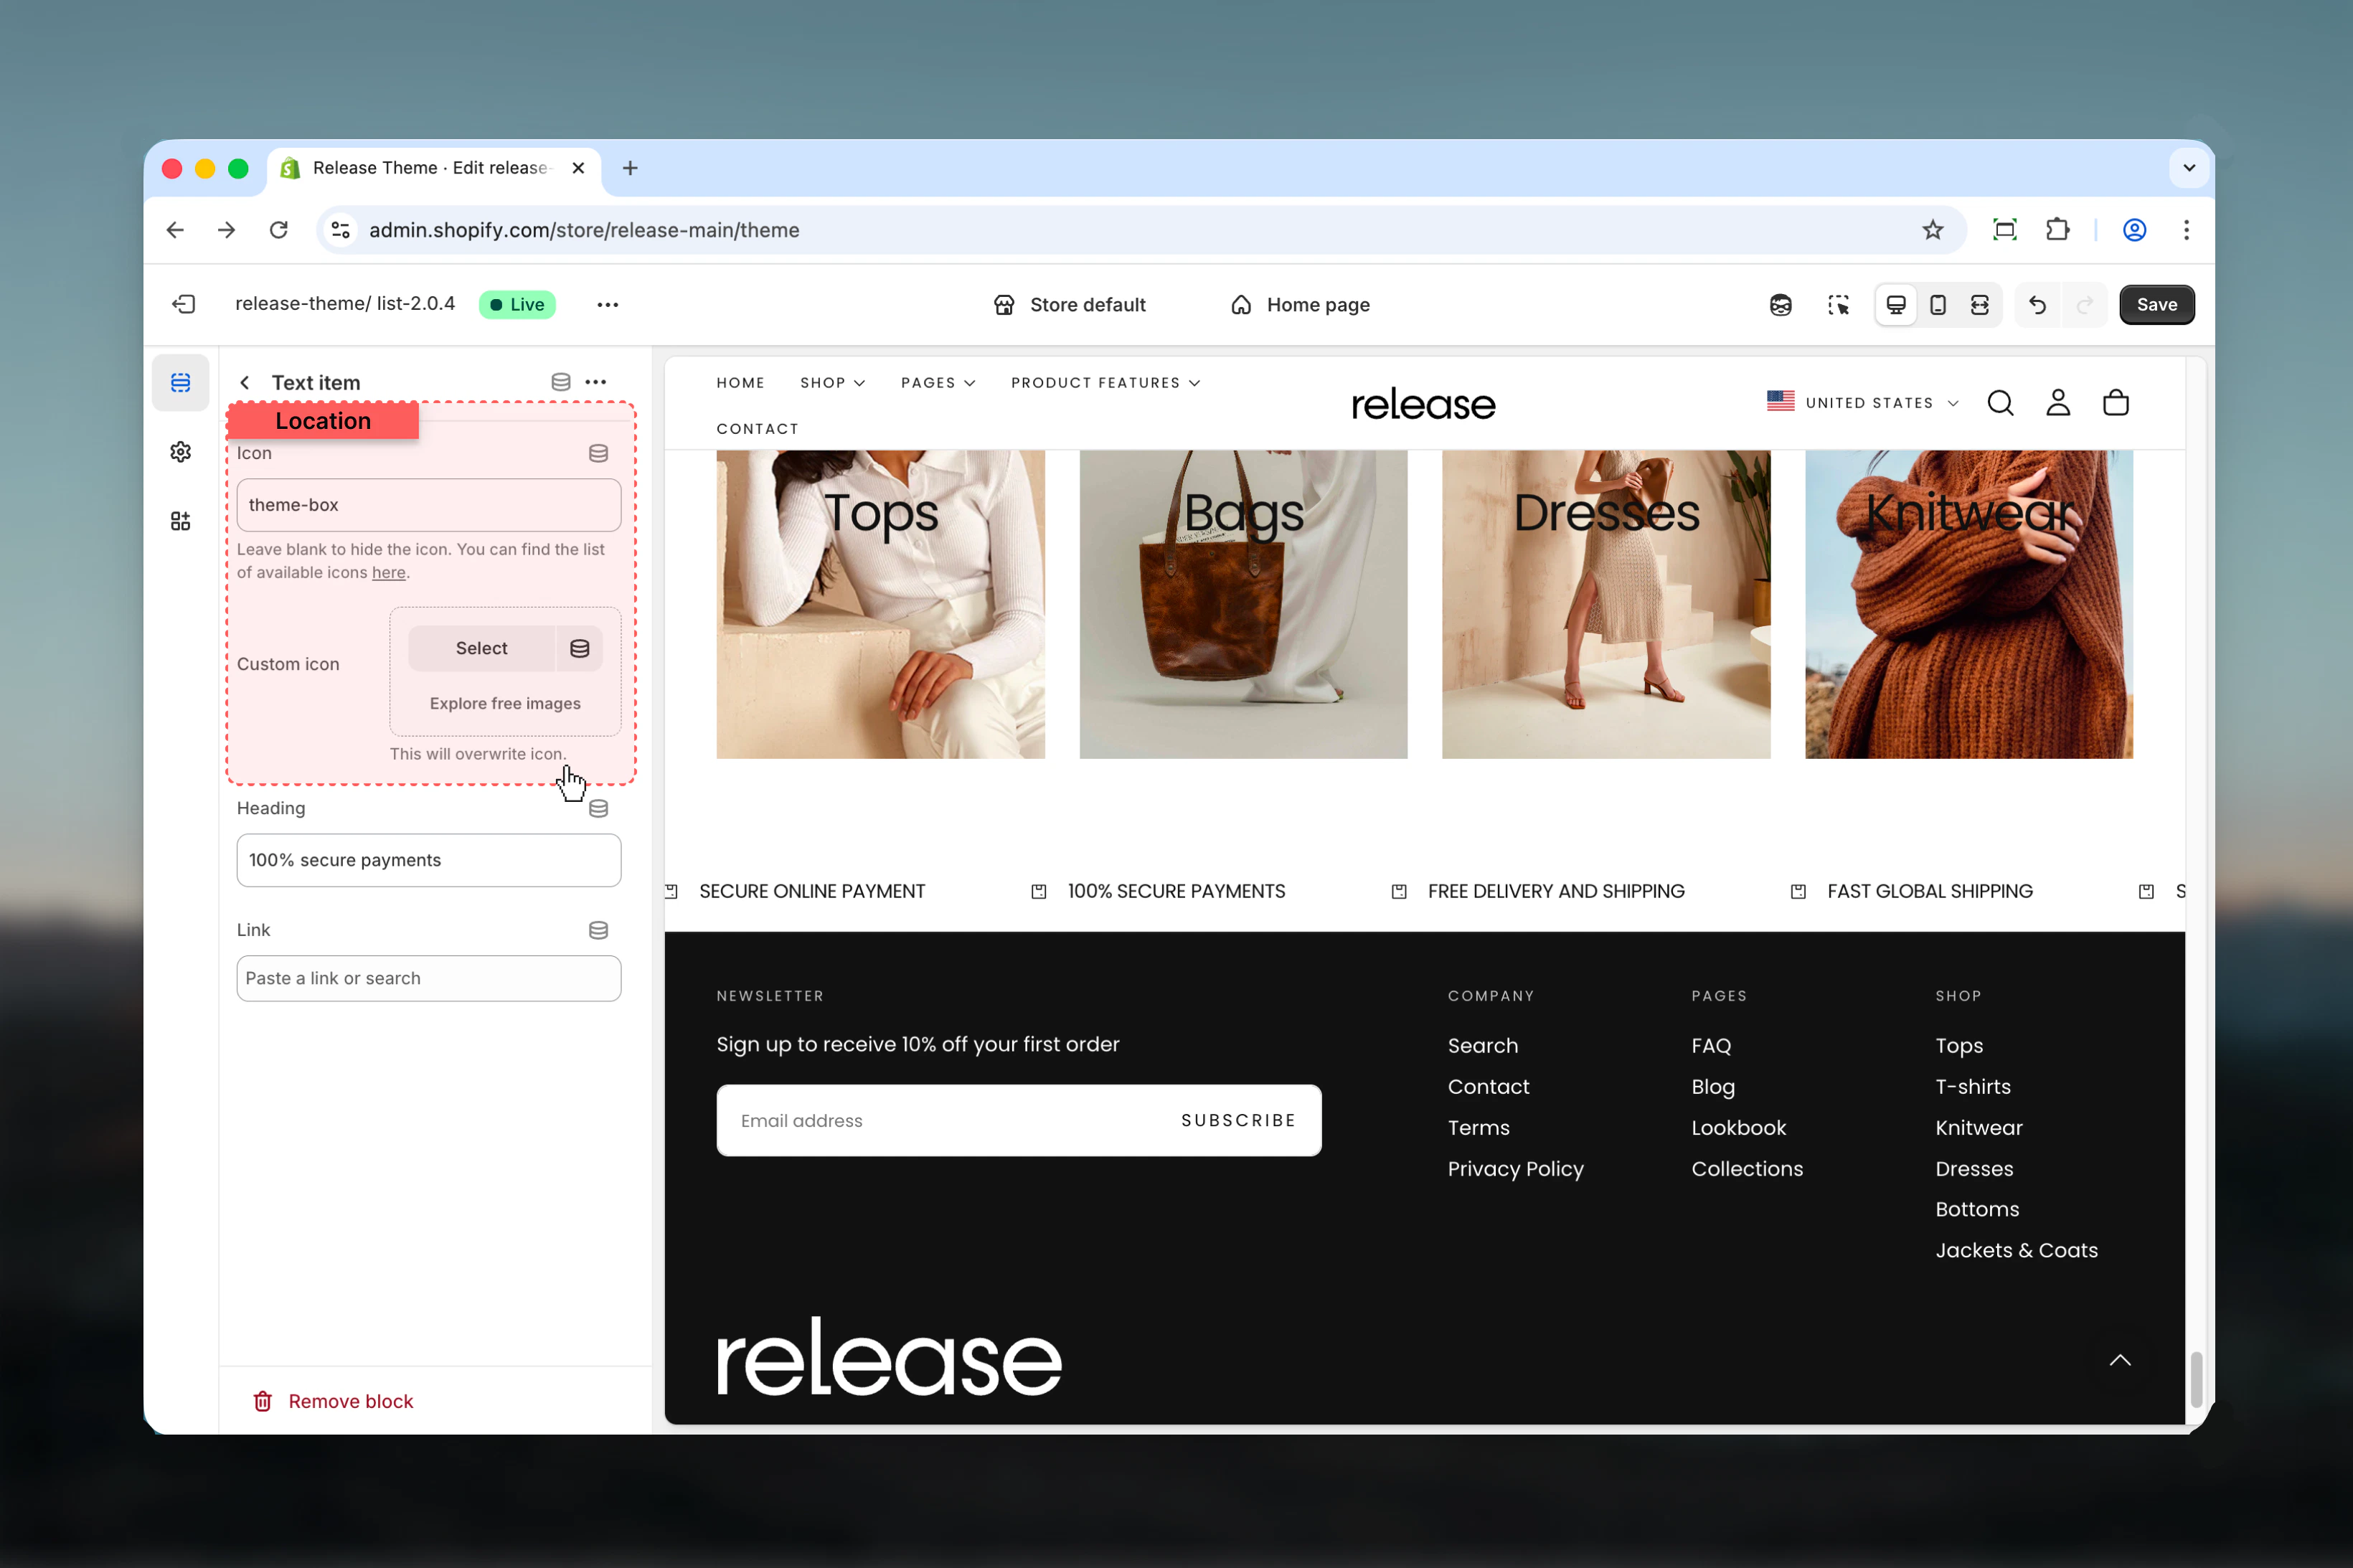
Task: Open the Home page template selector
Action: [1299, 305]
